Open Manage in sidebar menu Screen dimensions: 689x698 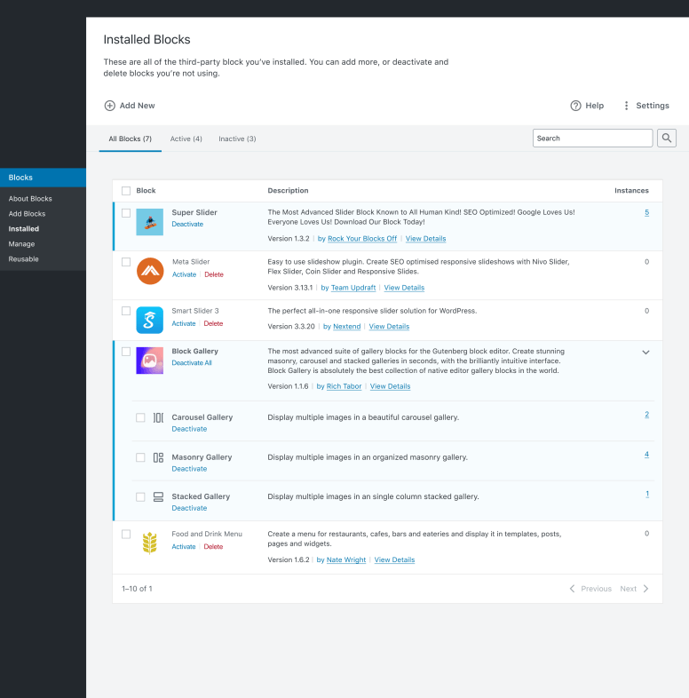21,244
